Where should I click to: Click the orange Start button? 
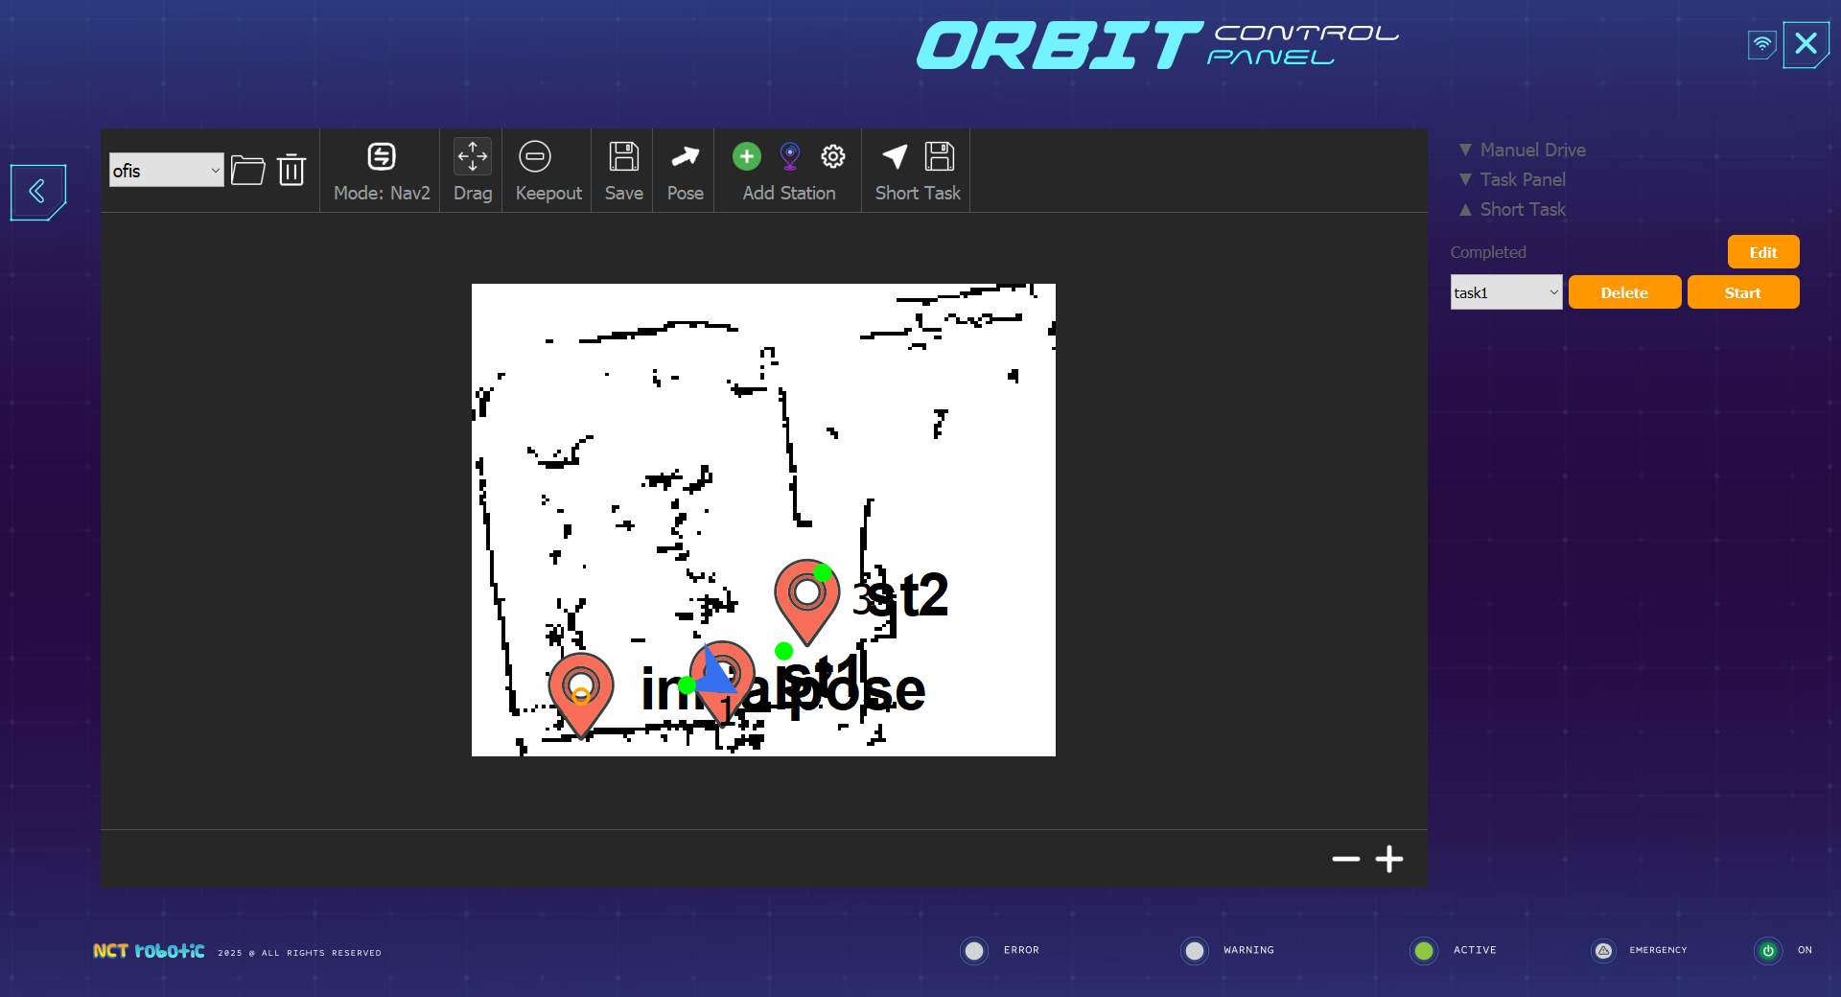click(1742, 292)
